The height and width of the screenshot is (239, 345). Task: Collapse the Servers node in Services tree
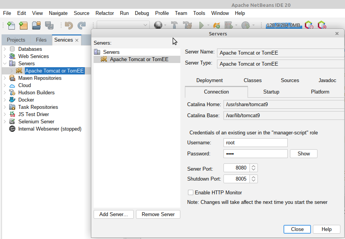[x=5, y=63]
